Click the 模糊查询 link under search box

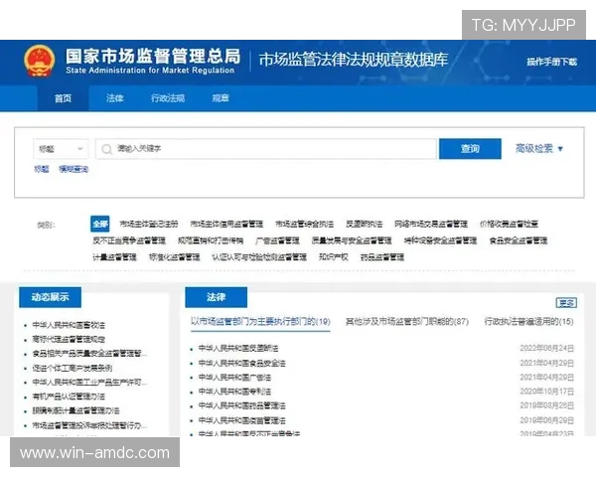[74, 169]
